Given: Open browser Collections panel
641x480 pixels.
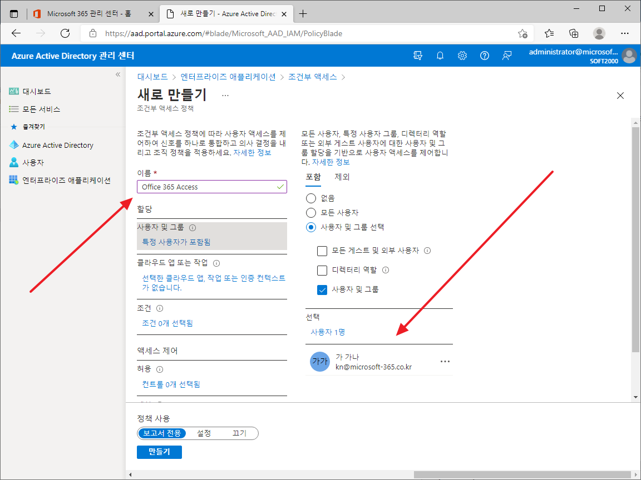Looking at the screenshot, I should pos(574,33).
